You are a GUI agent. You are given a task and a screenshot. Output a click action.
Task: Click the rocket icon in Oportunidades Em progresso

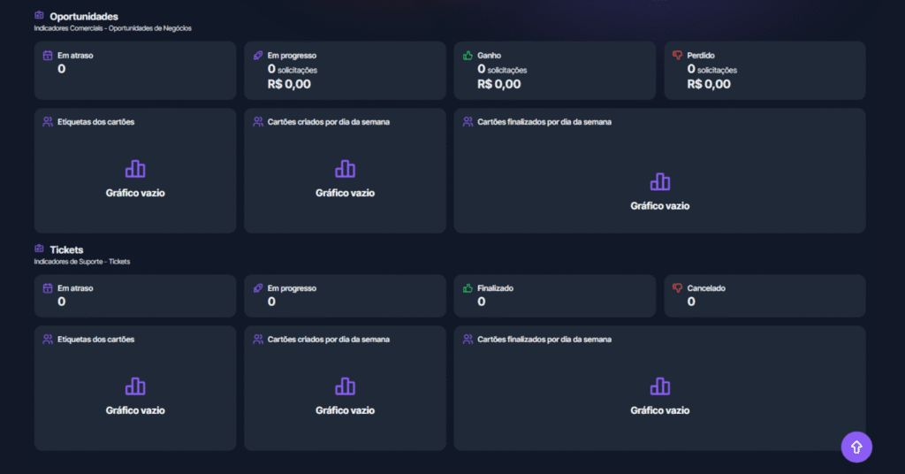click(x=258, y=55)
